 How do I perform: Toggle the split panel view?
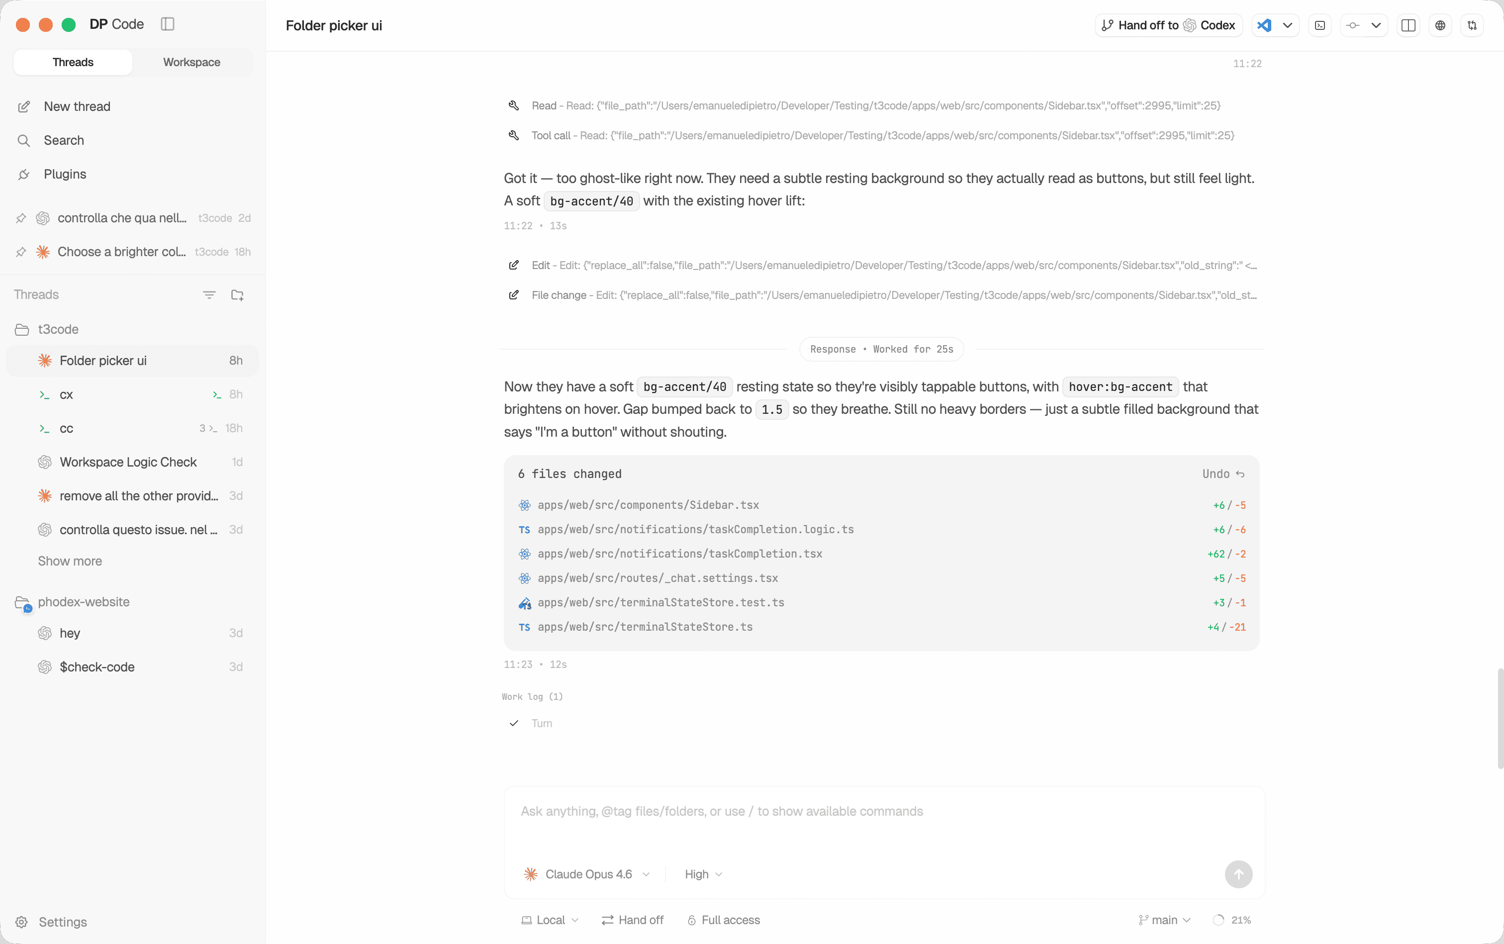pyautogui.click(x=1408, y=25)
